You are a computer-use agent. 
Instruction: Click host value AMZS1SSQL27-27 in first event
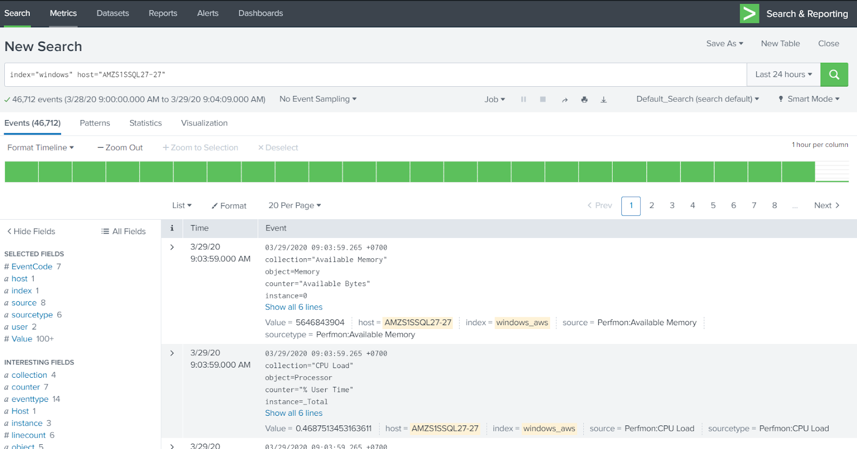click(x=418, y=323)
